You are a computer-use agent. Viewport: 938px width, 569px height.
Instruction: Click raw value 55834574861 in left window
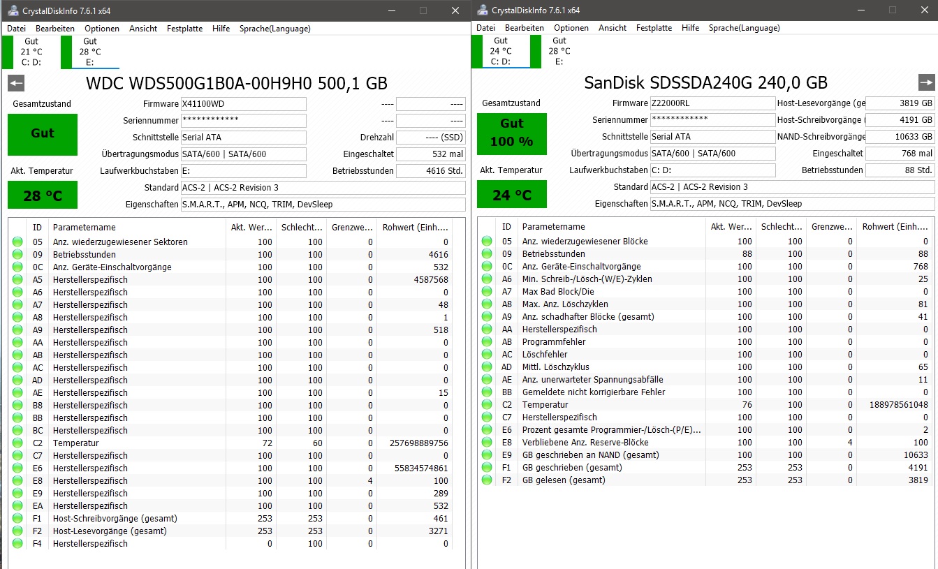click(x=421, y=468)
